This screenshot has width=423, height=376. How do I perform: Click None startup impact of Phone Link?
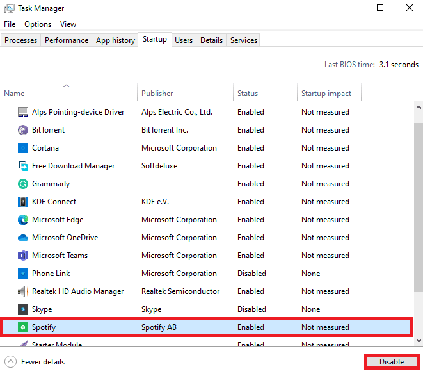click(x=311, y=274)
